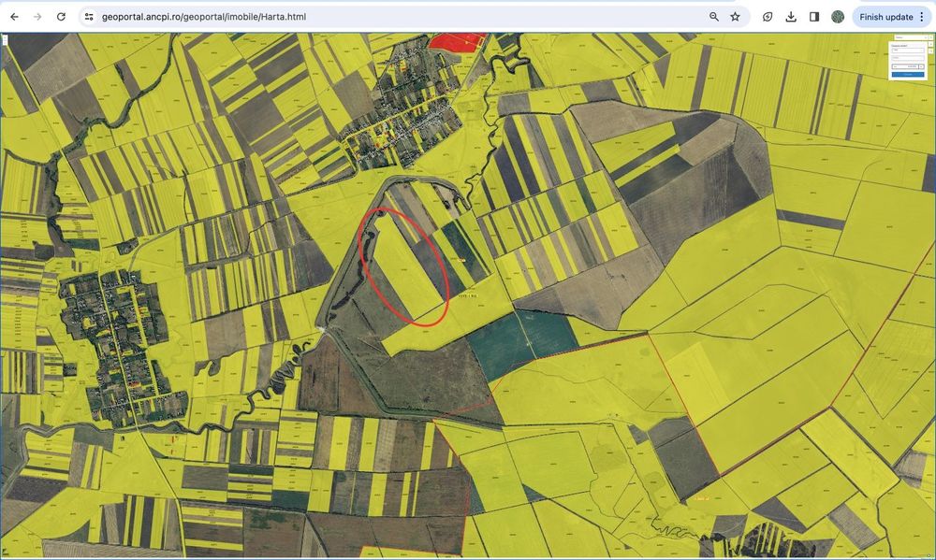
Task: Click the map zoom control at the top-left corner
Action: pos(4,39)
